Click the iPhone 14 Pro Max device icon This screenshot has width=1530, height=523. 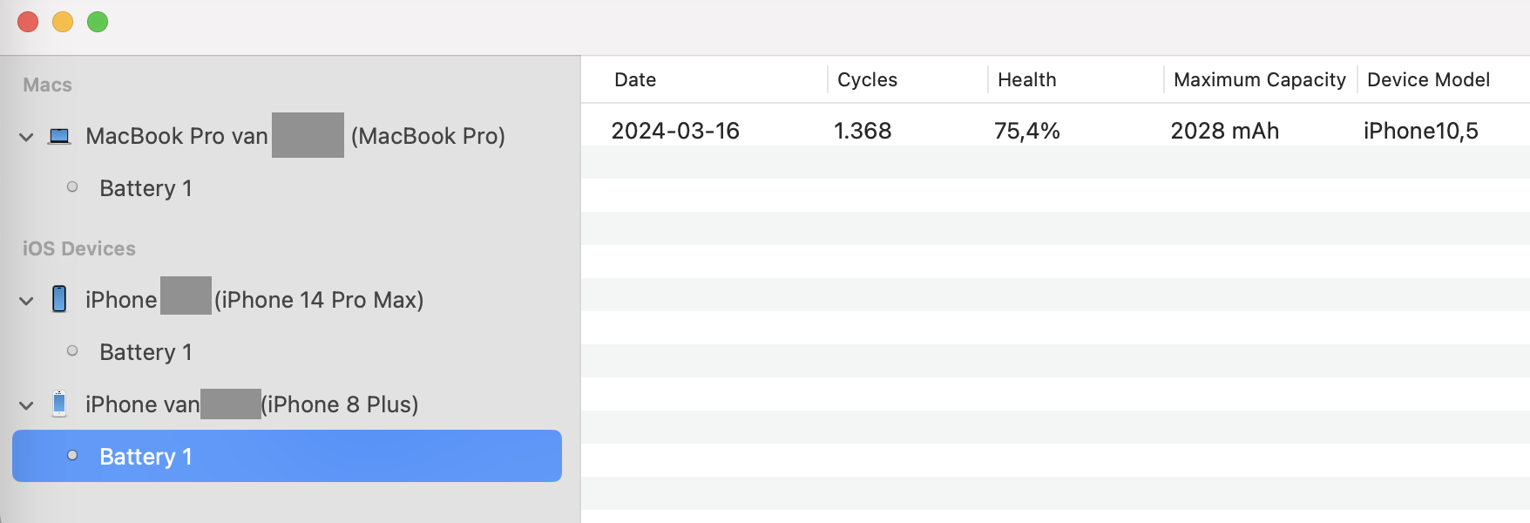click(x=59, y=299)
